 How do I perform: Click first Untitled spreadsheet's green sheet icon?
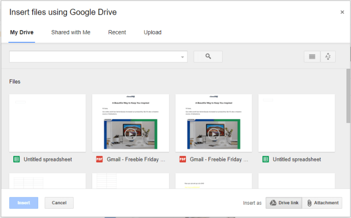point(16,159)
